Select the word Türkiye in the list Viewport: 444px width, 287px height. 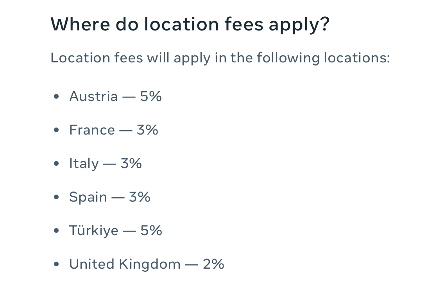point(94,230)
